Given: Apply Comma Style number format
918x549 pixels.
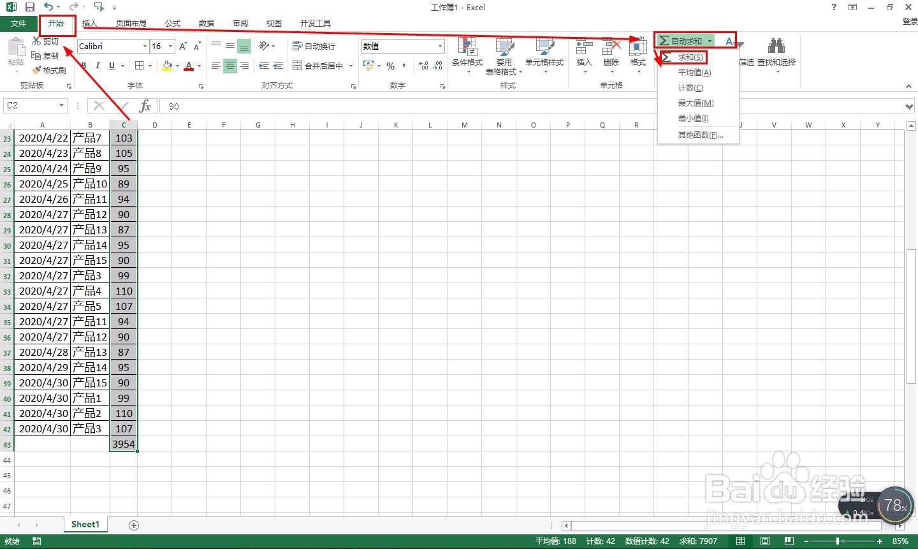Looking at the screenshot, I should click(404, 66).
